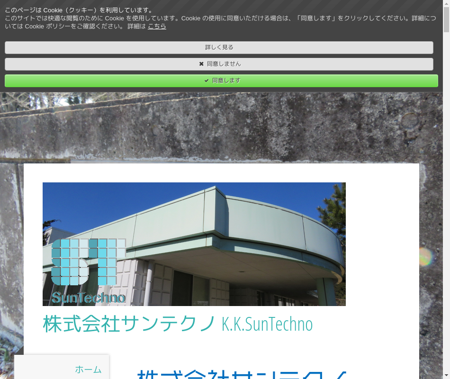Open cookie details with 詳しく見る
Screen dimensions: 450x379
click(x=219, y=47)
